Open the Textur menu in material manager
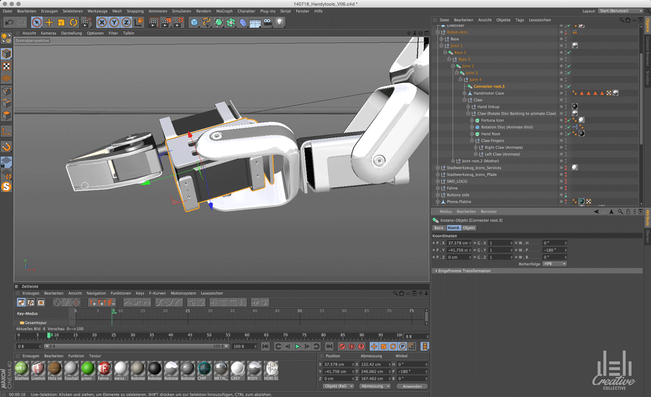The image size is (651, 397). [95, 356]
